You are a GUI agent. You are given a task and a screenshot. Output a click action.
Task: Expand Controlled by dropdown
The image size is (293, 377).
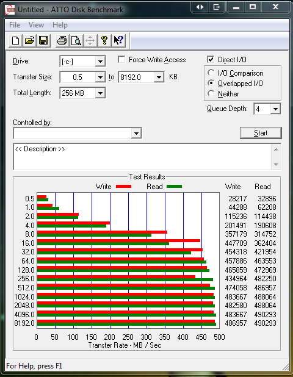coord(136,133)
